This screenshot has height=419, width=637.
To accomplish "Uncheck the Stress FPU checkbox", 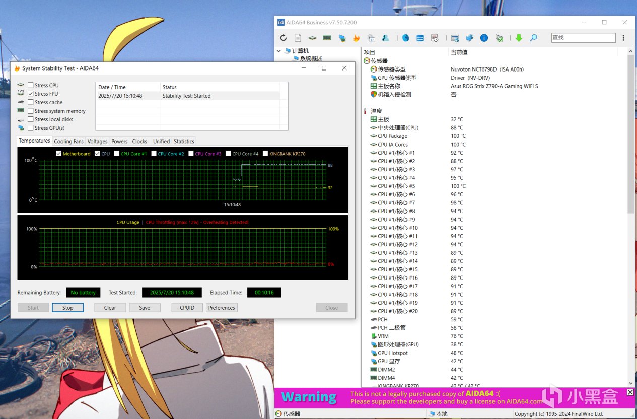I will coord(31,94).
